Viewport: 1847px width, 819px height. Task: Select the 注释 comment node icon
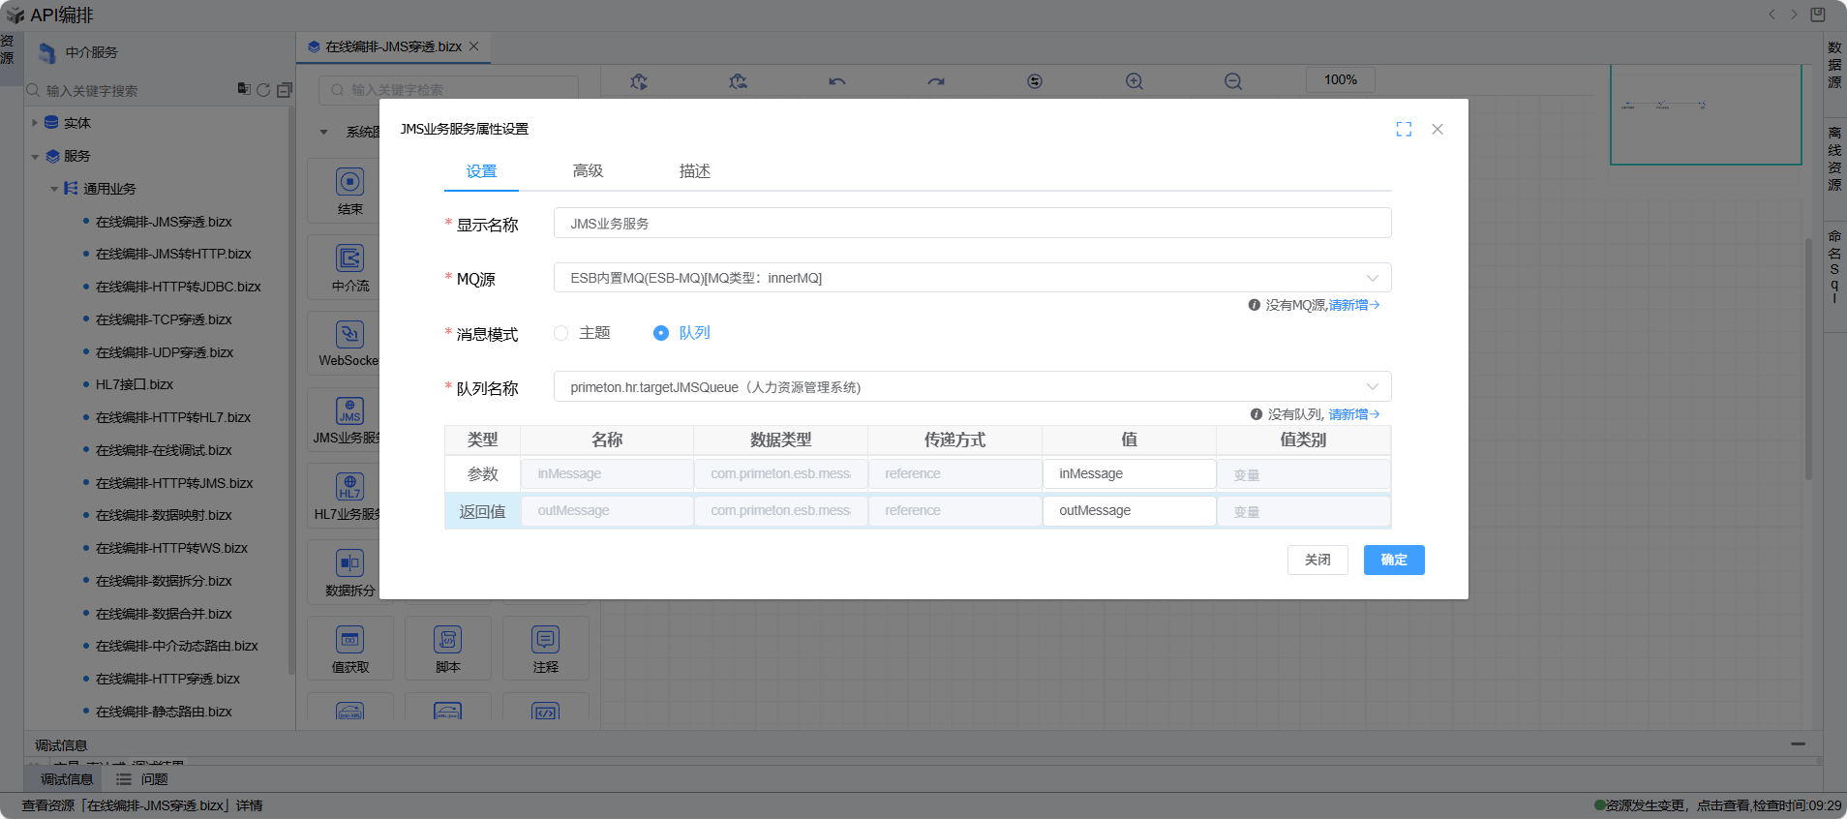click(x=545, y=640)
